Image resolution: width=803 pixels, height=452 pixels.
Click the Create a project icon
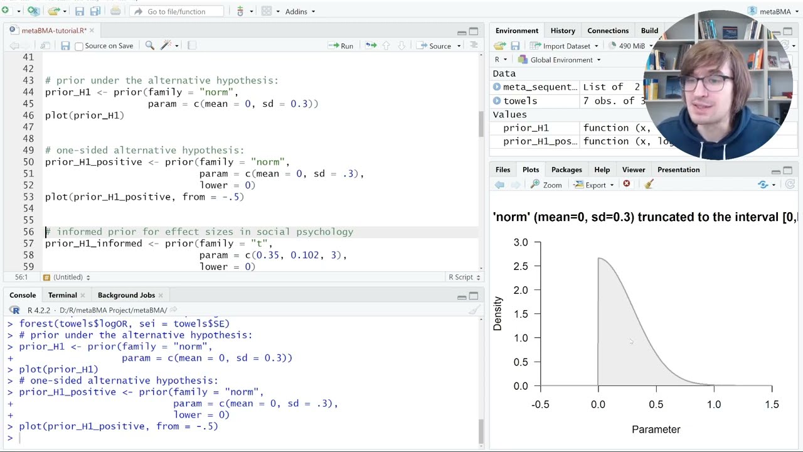[x=33, y=11]
